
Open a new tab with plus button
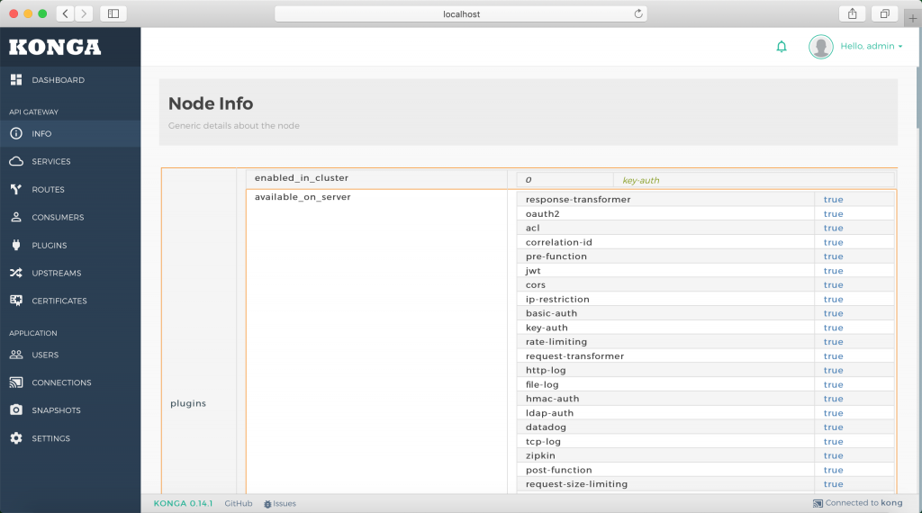913,18
